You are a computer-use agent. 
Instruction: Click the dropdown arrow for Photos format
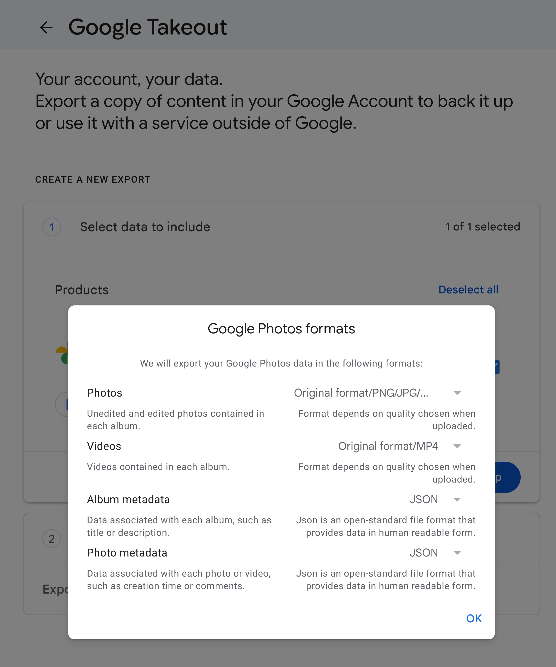(x=457, y=393)
